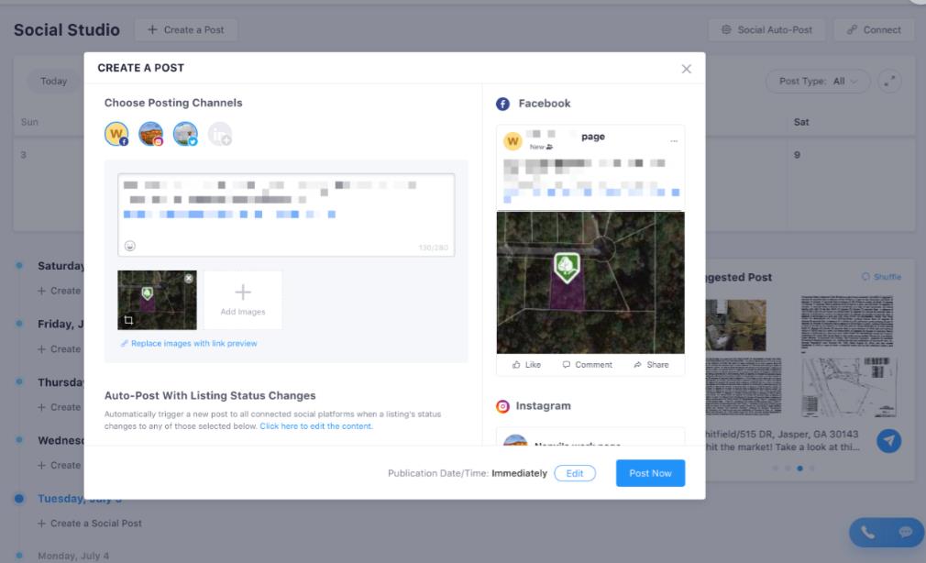Screen dimensions: 926x563
Task: Select the third suggested-post carousel dot
Action: (x=799, y=468)
